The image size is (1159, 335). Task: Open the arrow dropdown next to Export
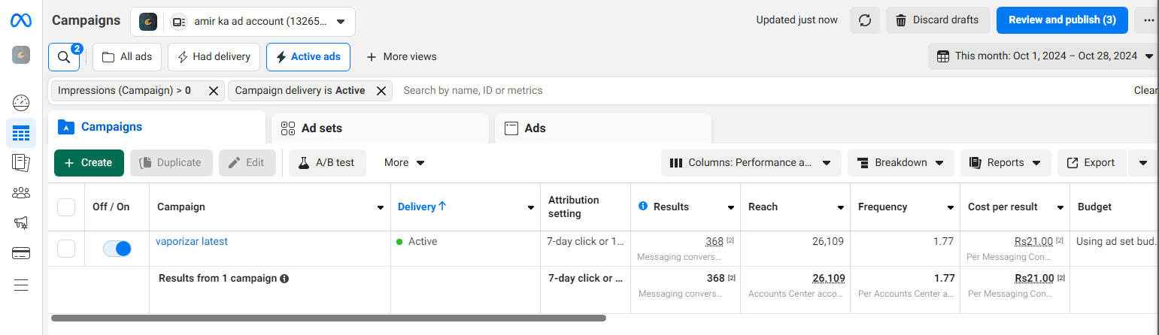point(1143,163)
